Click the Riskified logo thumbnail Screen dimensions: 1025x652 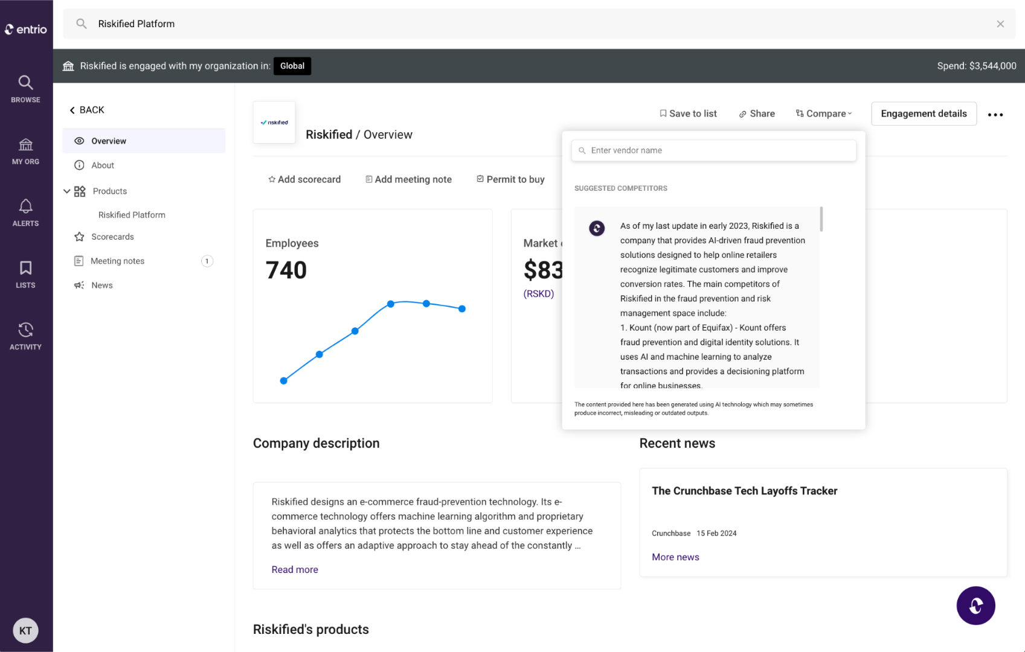tap(274, 122)
